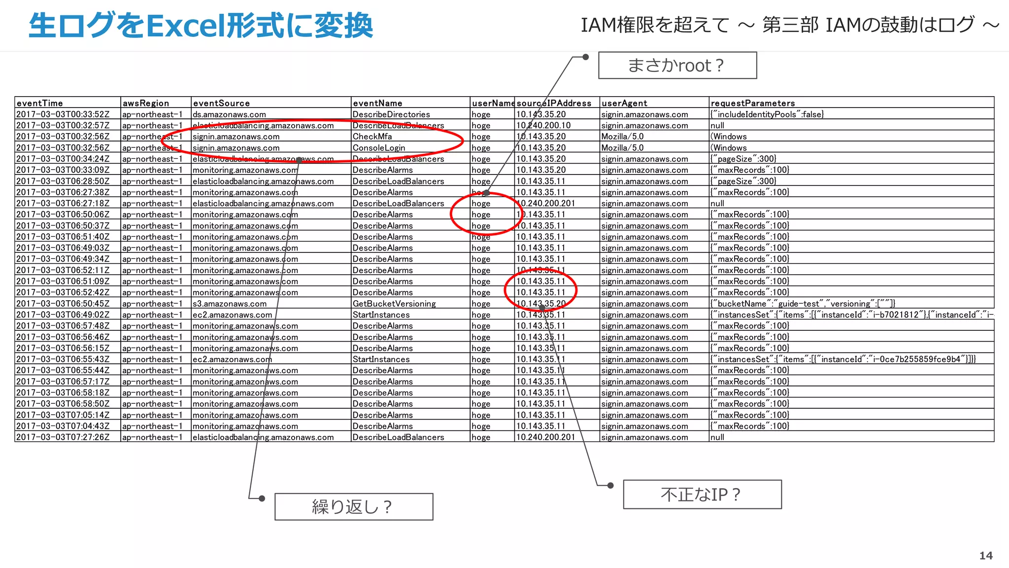Viewport: 1009px width, 568px height.
Task: Select the 不正なIP？ callout box
Action: click(702, 494)
